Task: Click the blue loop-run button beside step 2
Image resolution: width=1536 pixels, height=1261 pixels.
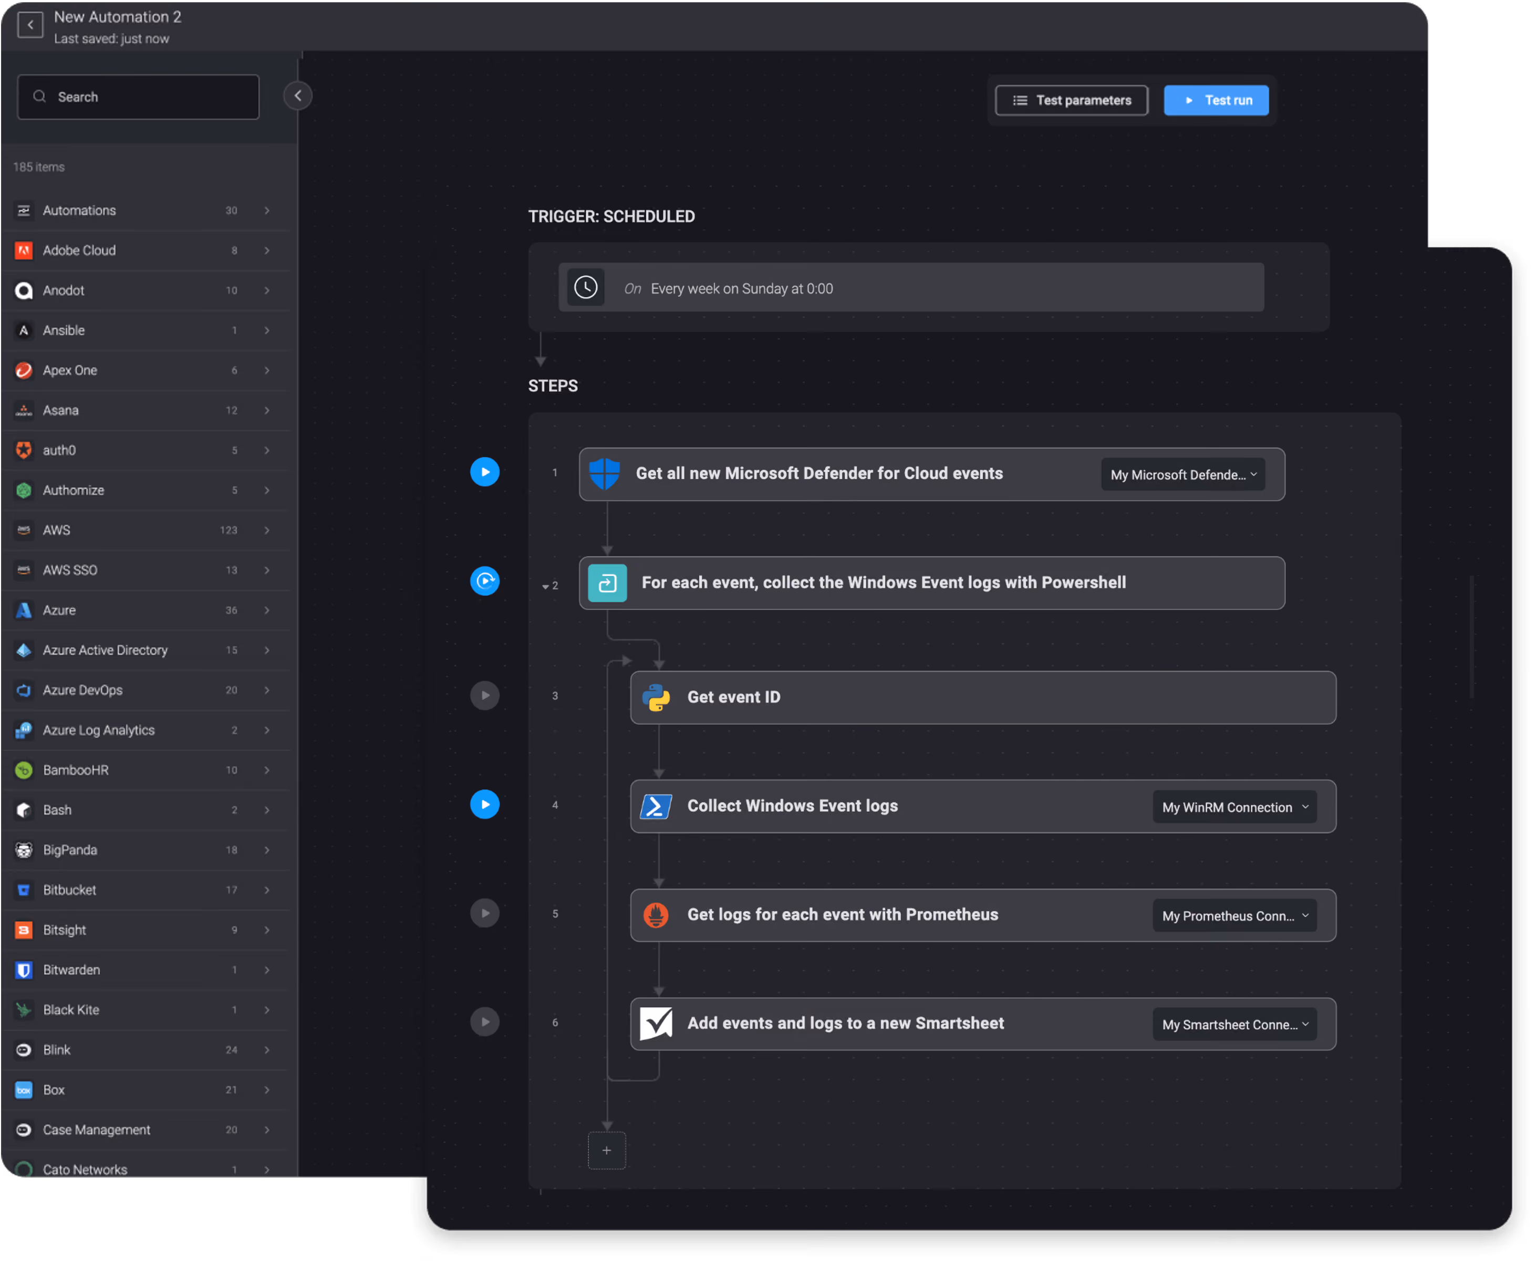Action: tap(485, 582)
